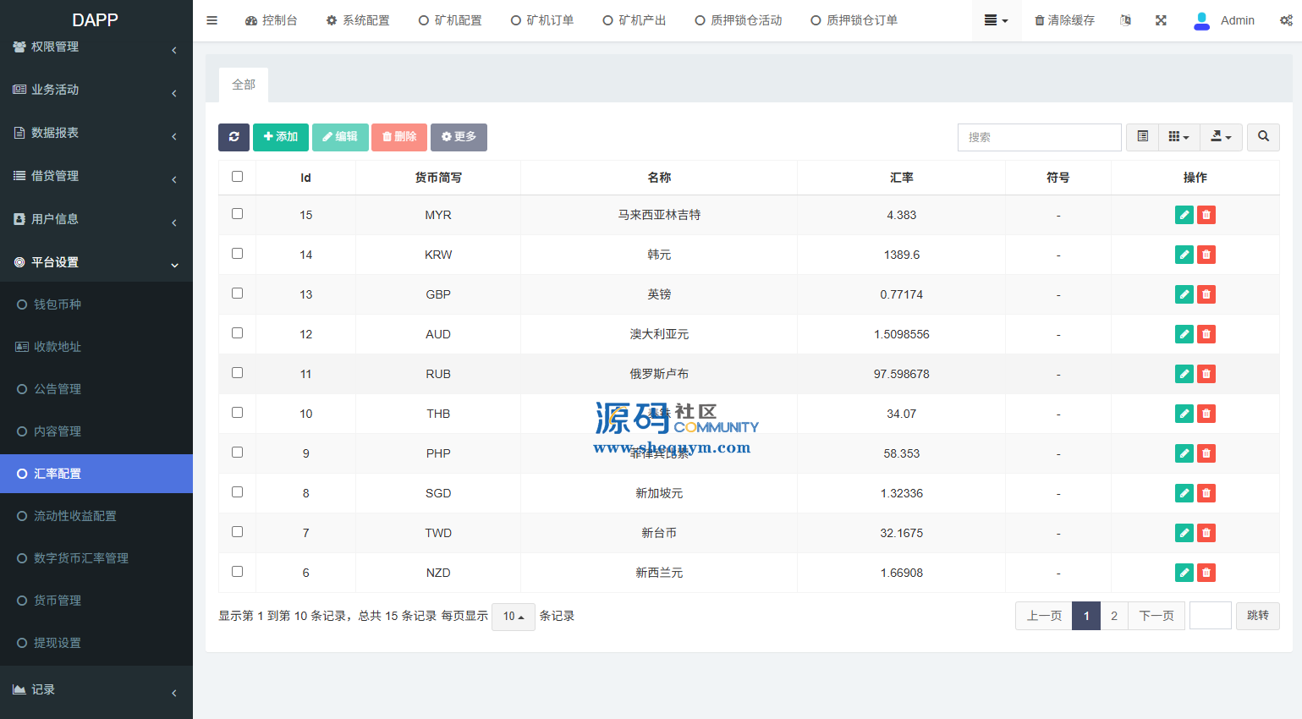Open the page size dropdown showing 10
The height and width of the screenshot is (719, 1302).
click(x=514, y=617)
